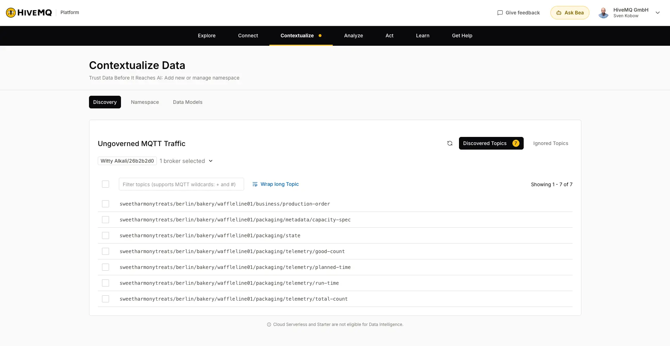The image size is (670, 346).
Task: Check the packaging/state topic checkbox
Action: tap(106, 235)
